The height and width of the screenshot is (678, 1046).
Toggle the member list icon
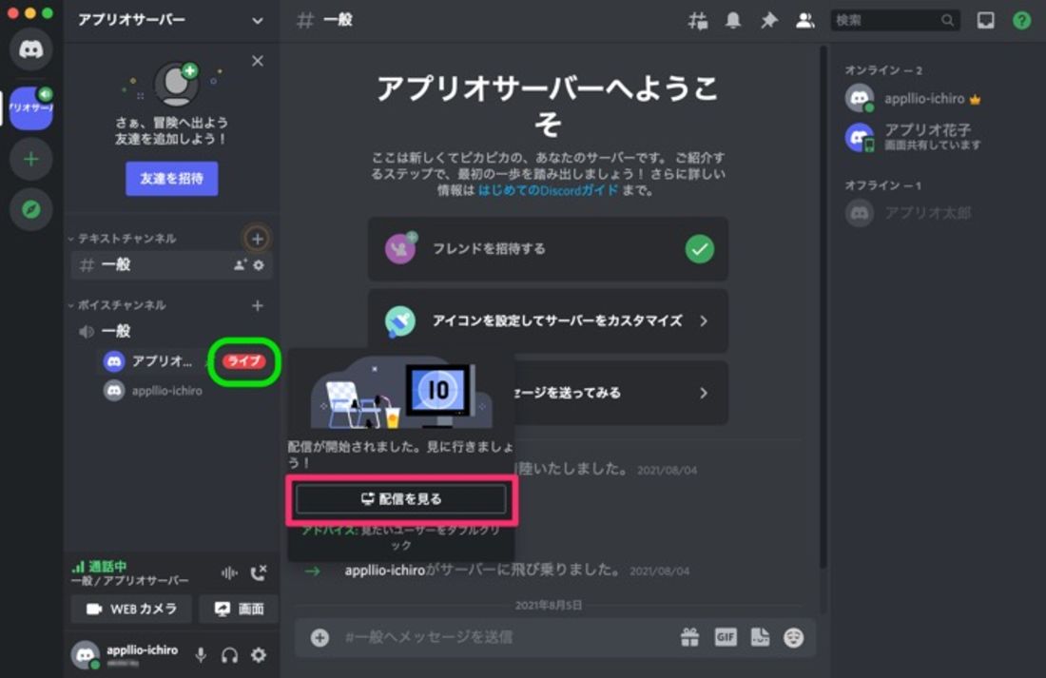pyautogui.click(x=805, y=21)
